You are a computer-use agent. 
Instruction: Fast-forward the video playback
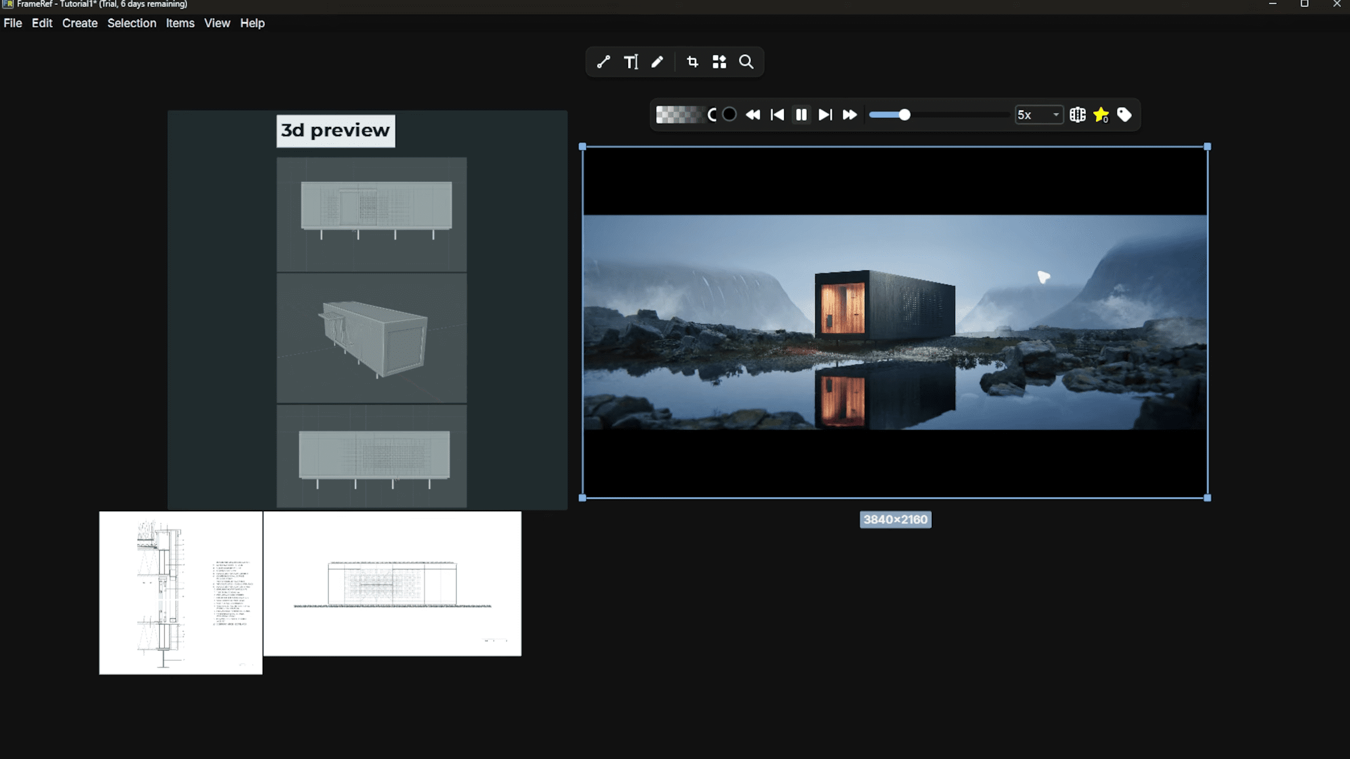click(850, 115)
